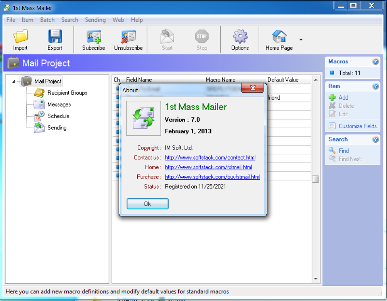Collapse the Search panel header
Image resolution: width=387 pixels, height=301 pixels.
(x=375, y=139)
